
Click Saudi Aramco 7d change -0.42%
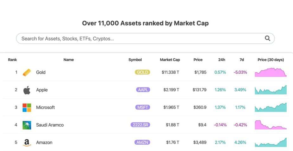tap(240, 125)
